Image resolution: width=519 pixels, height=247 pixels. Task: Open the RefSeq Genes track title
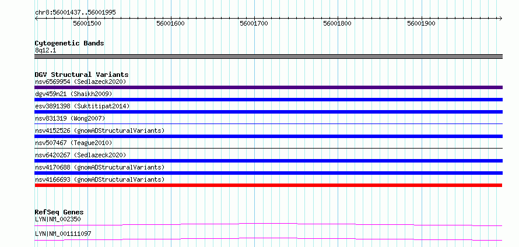pyautogui.click(x=59, y=212)
